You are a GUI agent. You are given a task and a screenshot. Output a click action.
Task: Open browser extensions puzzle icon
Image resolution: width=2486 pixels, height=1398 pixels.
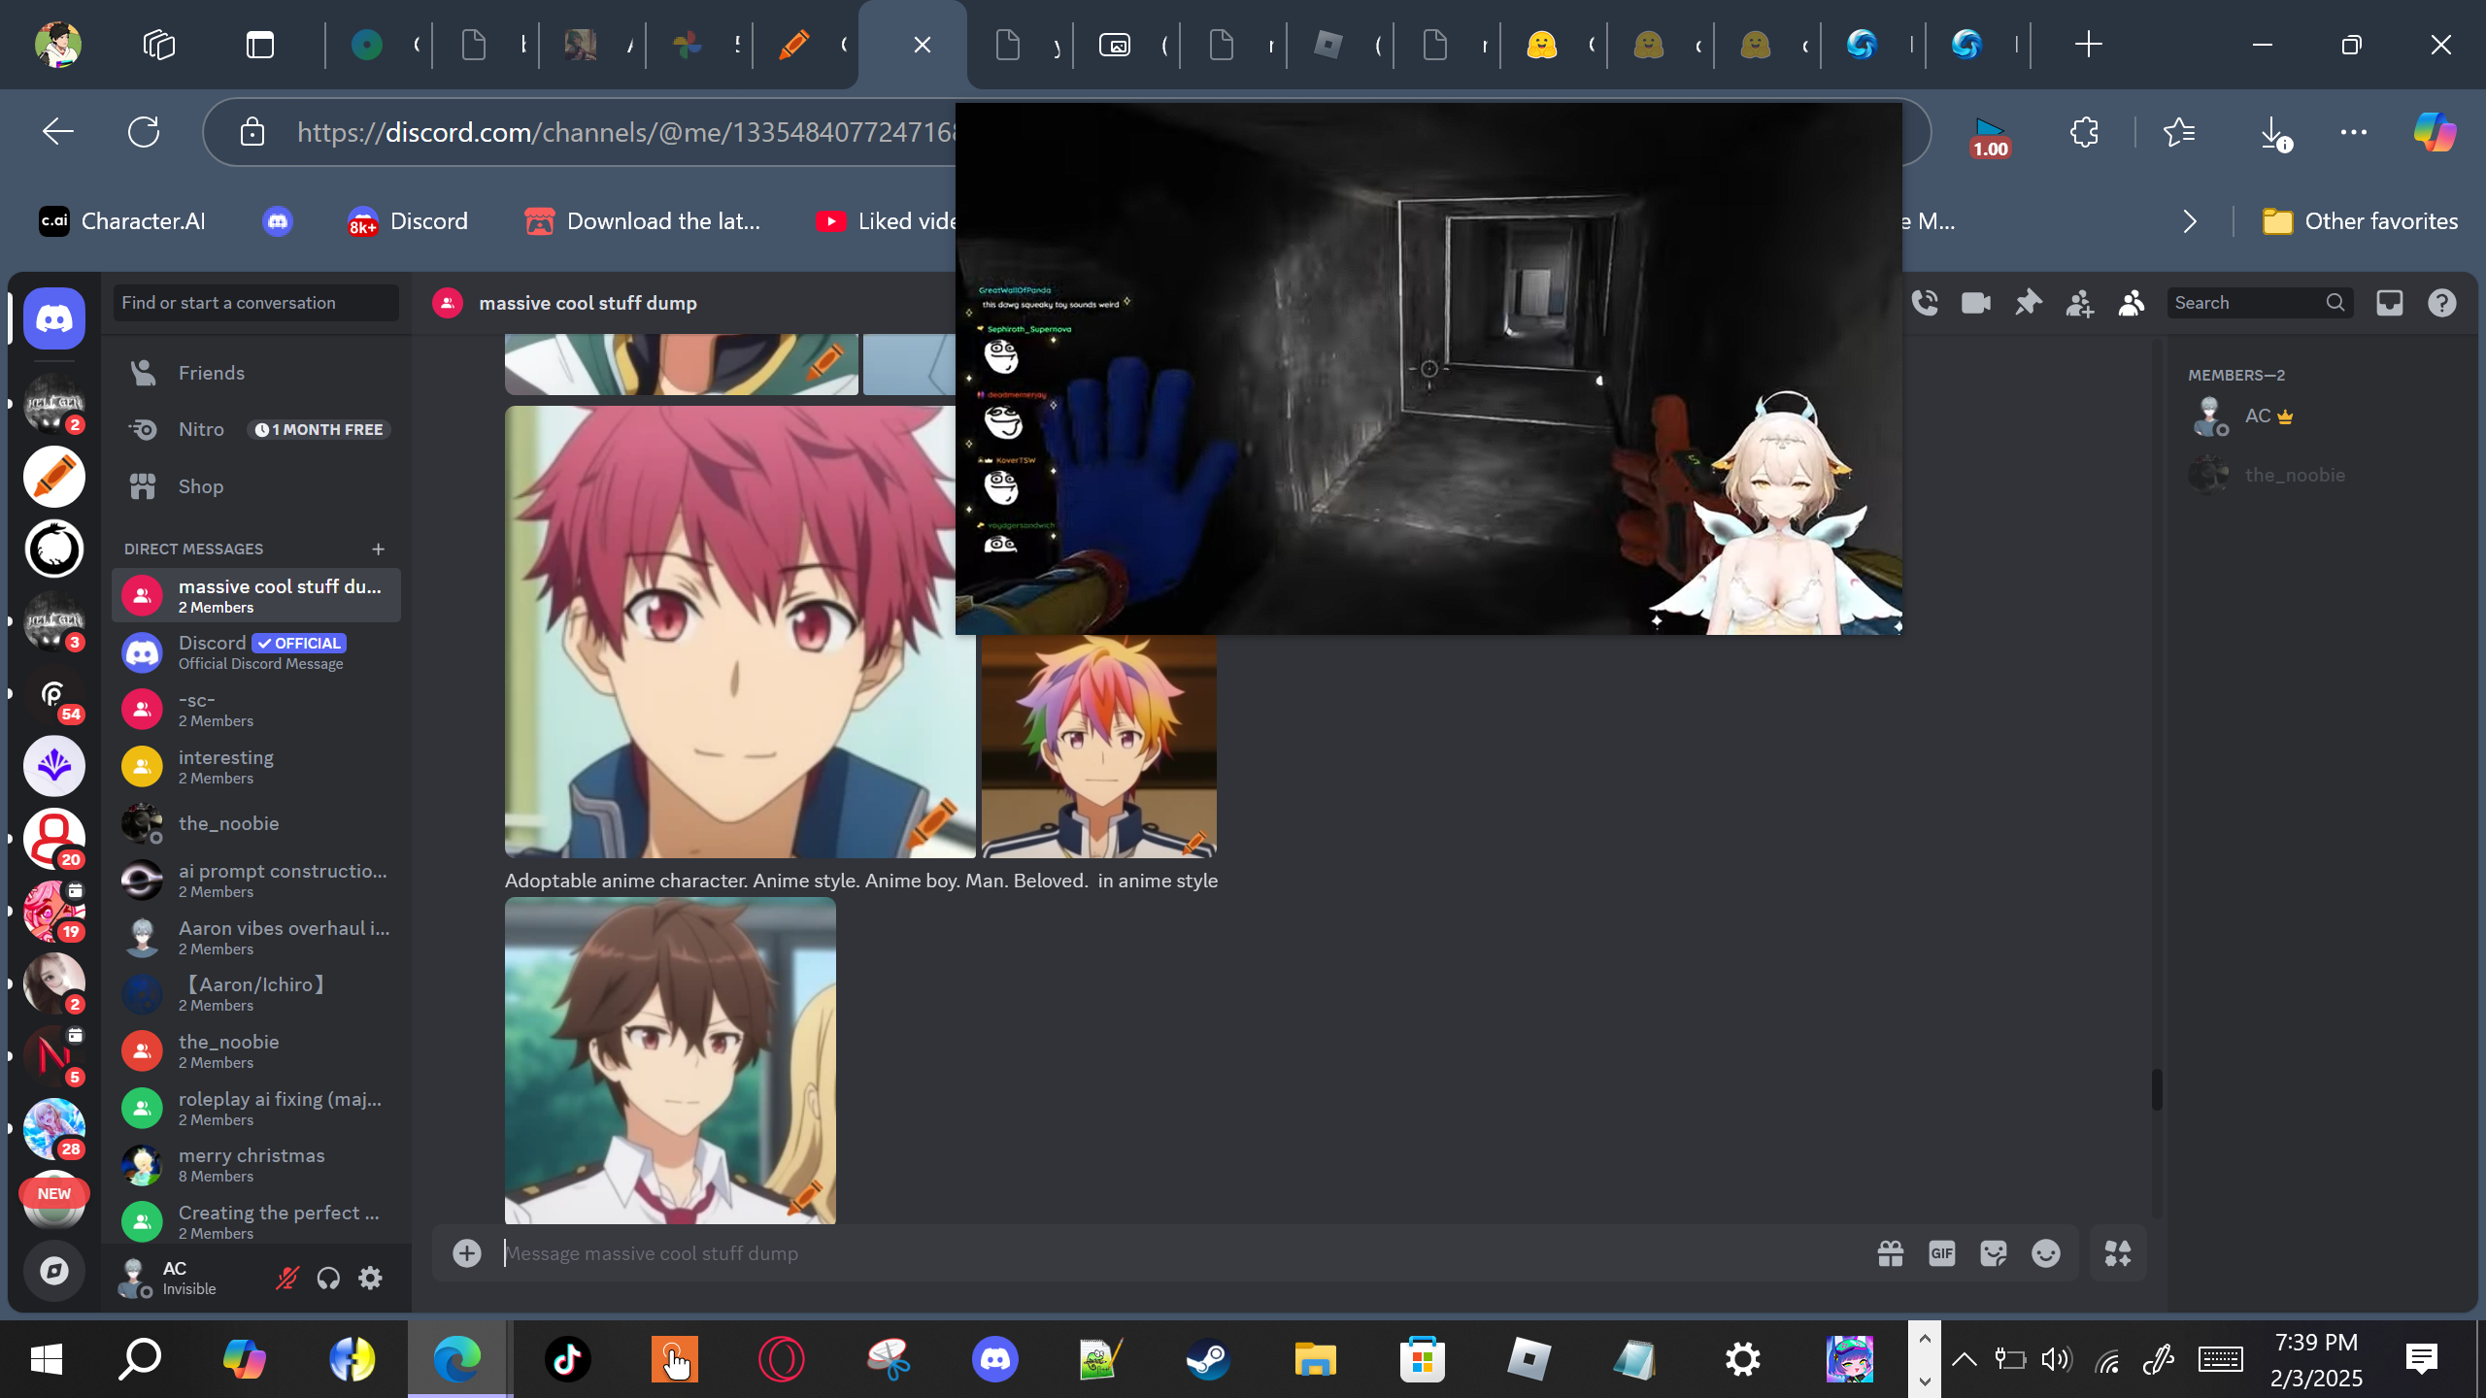[2084, 132]
